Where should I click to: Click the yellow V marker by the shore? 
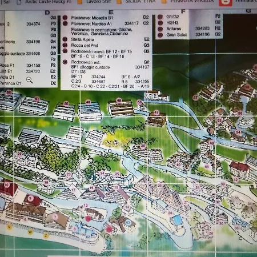9,227
